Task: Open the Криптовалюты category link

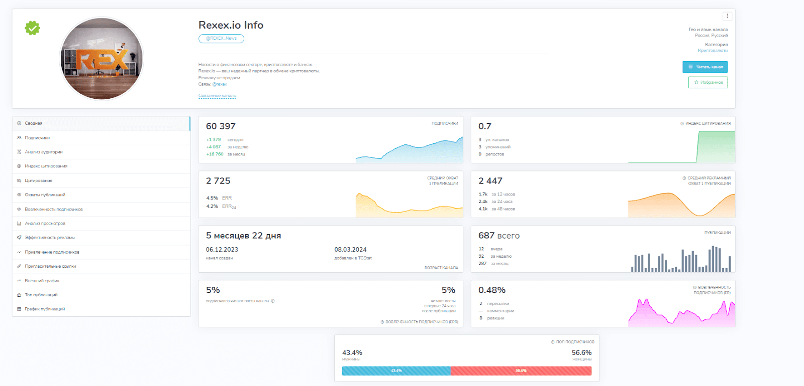Action: pos(713,51)
